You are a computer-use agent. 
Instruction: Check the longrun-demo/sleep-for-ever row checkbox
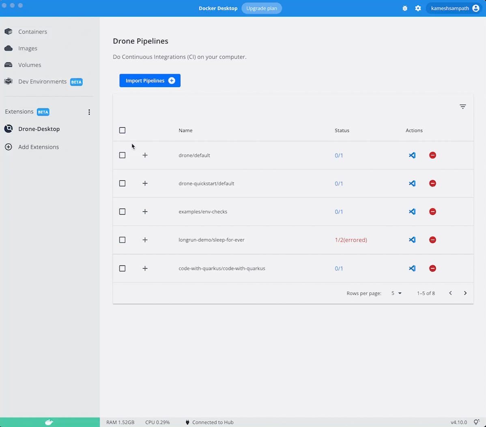click(123, 240)
